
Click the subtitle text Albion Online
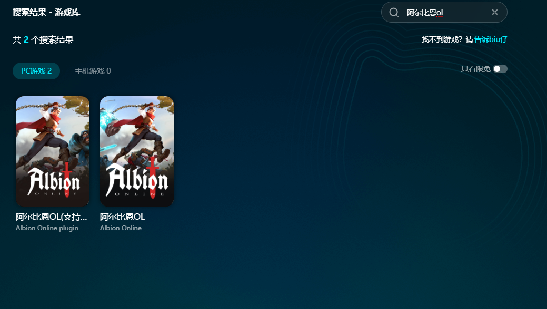pos(121,228)
